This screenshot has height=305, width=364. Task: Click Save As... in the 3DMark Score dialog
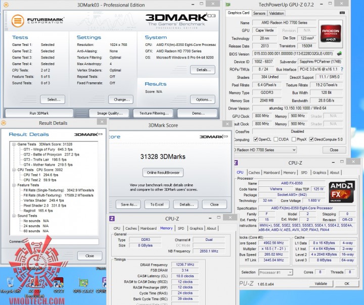128,205
